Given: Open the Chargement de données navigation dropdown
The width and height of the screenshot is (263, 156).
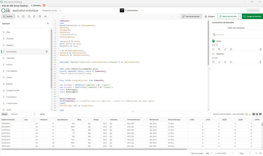Looking at the screenshot, I should coord(51,10).
